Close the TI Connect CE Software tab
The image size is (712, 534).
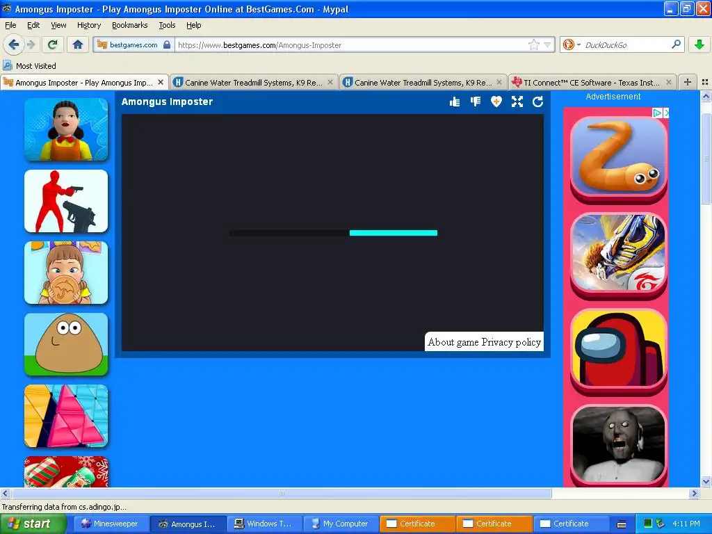pos(668,82)
